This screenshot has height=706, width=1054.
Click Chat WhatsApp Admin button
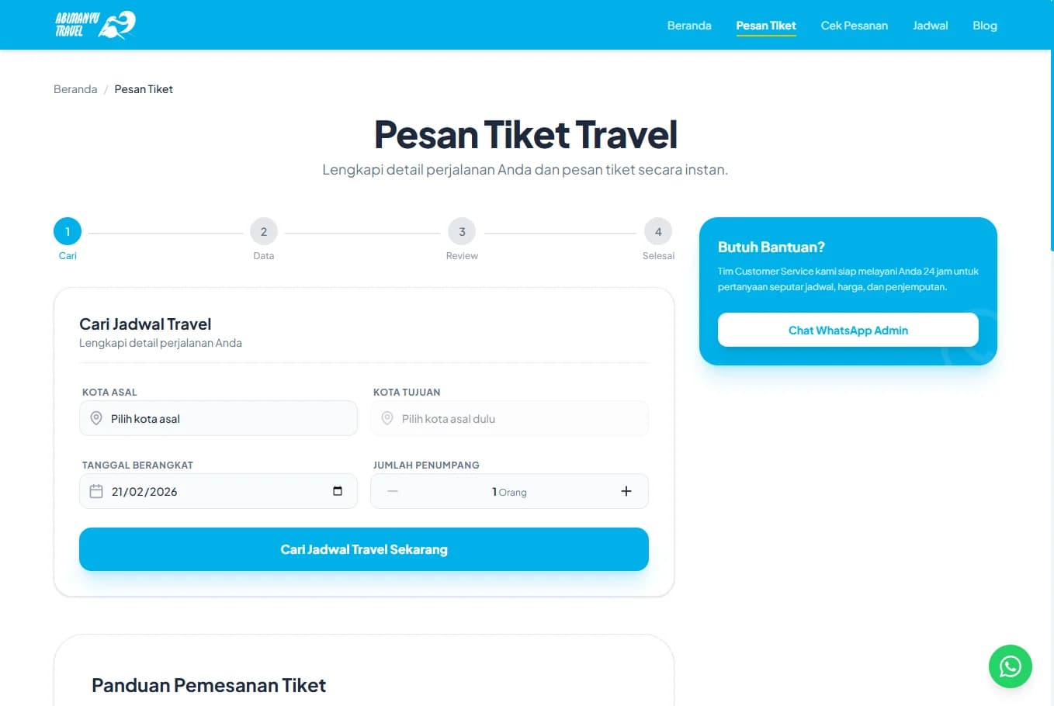click(x=848, y=330)
